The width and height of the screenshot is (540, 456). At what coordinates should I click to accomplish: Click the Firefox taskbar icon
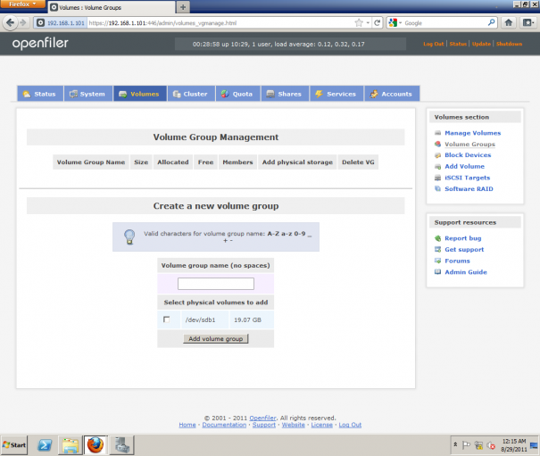tap(96, 445)
